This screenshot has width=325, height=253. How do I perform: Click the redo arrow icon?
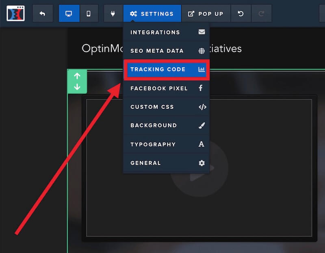(x=261, y=13)
